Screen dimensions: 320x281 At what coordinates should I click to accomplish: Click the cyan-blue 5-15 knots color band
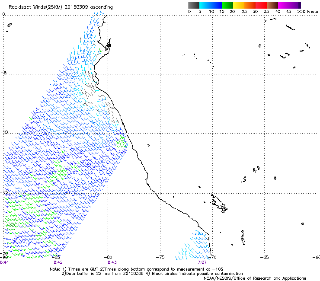coord(211,5)
